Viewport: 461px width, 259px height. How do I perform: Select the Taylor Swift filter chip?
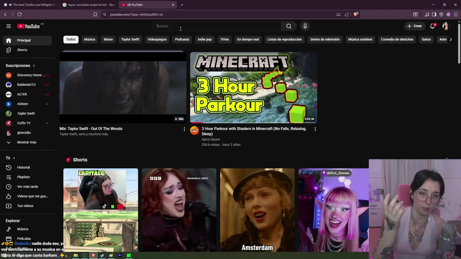(x=130, y=39)
